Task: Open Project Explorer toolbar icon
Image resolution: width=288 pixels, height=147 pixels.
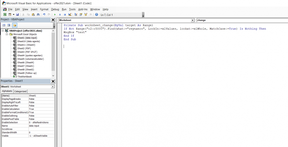Action: pyautogui.click(x=76, y=15)
